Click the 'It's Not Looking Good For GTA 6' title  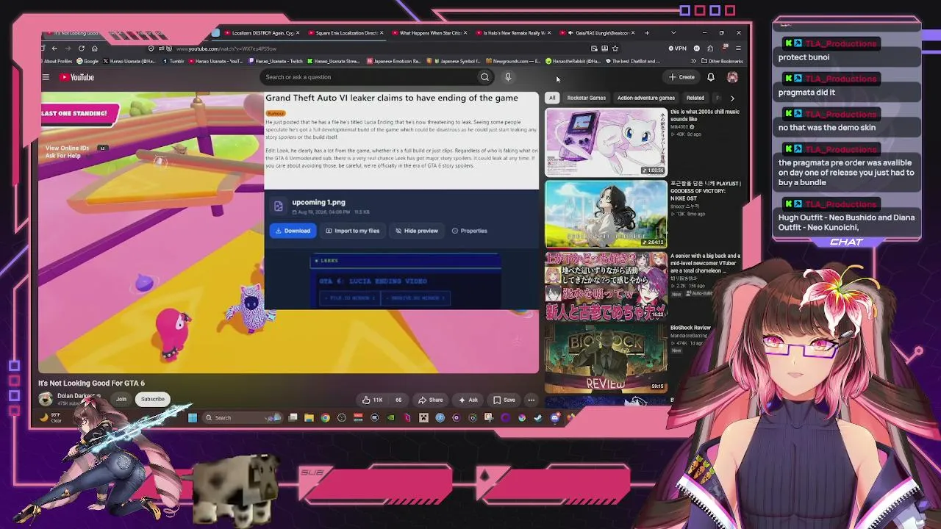coord(92,384)
